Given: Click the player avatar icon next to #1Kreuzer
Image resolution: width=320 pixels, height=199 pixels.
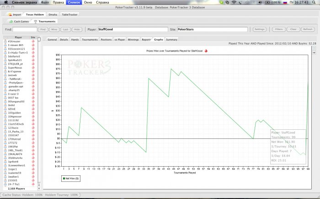Looking at the screenshot, I should tap(5, 41).
